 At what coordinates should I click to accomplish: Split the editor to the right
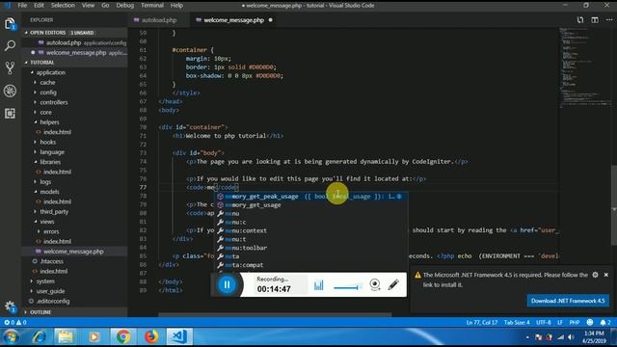[595, 20]
